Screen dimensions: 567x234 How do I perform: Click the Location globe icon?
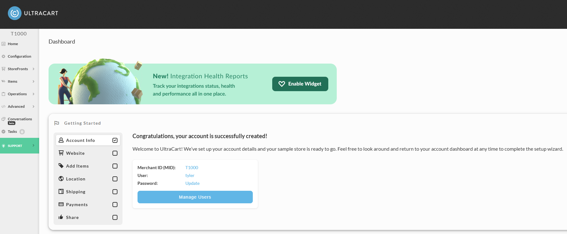[x=61, y=179]
